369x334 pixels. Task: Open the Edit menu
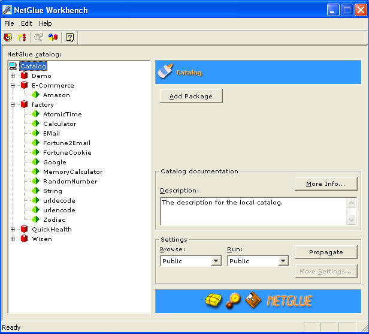click(x=26, y=23)
